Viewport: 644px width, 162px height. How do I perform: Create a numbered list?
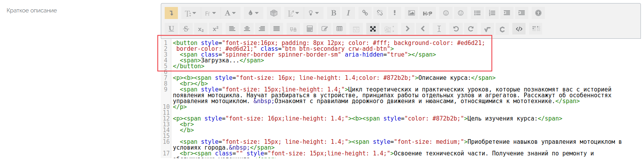492,13
